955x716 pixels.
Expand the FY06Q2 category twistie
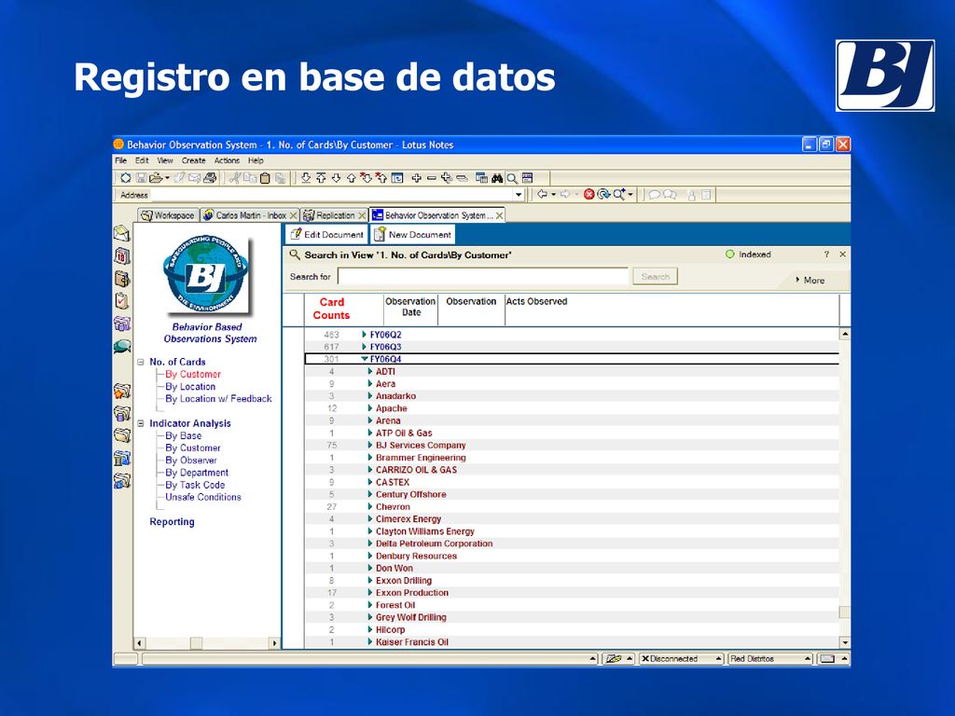coord(365,335)
